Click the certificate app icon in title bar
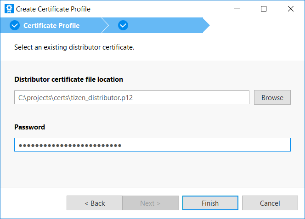The height and width of the screenshot is (219, 305). click(x=8, y=9)
